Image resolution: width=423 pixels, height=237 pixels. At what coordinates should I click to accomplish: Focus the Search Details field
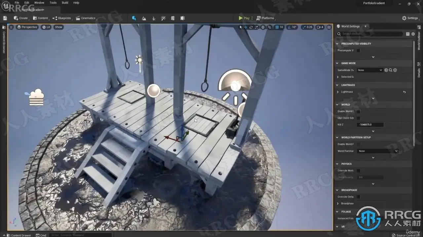point(370,34)
